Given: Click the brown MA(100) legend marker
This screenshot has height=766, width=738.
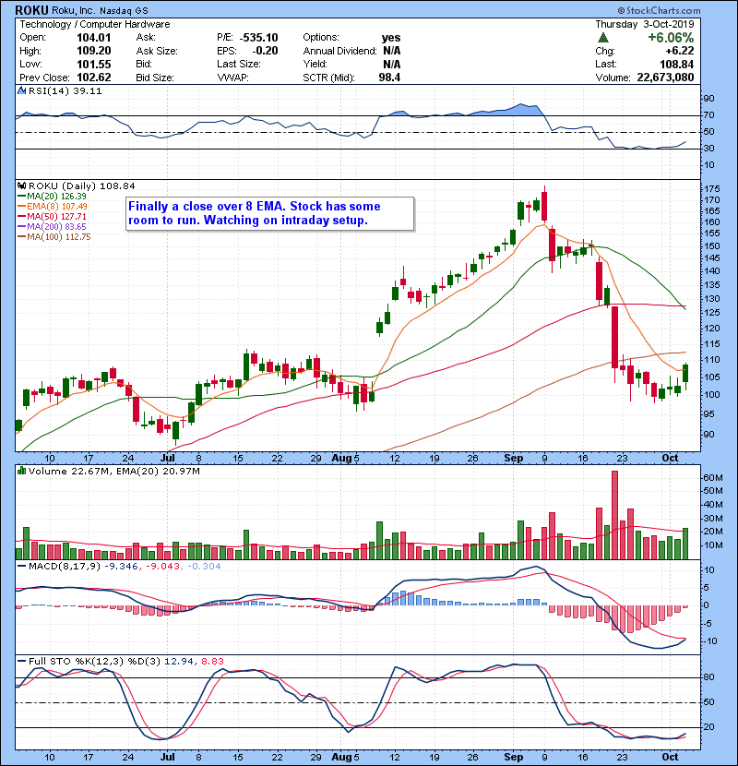Looking at the screenshot, I should click(x=20, y=236).
